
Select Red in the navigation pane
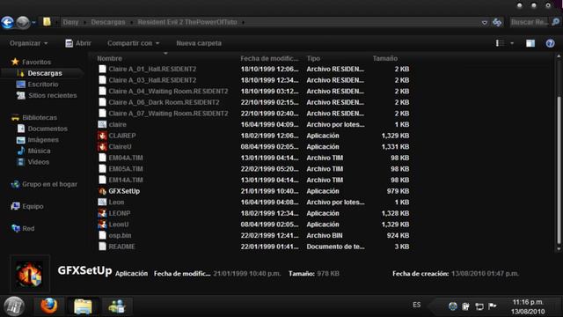[28, 229]
